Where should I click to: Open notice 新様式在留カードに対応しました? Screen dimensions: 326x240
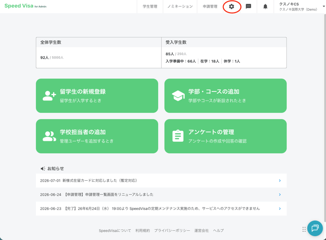tap(161, 181)
